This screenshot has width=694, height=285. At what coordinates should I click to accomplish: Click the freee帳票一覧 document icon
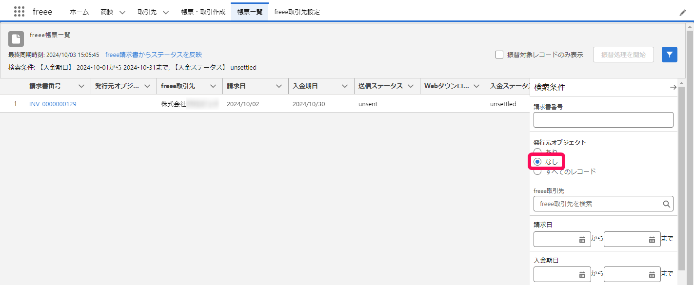pos(16,39)
